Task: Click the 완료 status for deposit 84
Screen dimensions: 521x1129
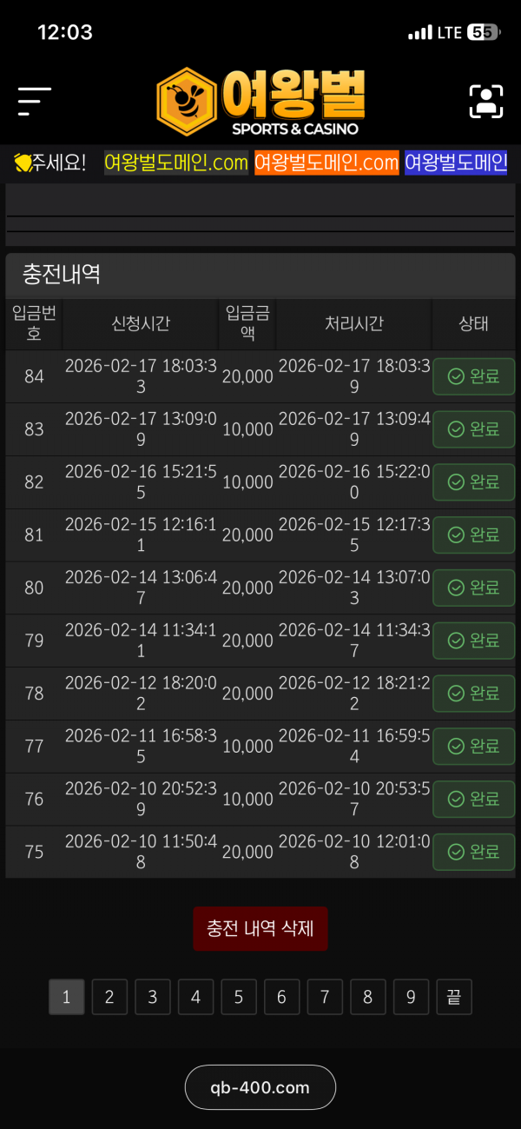Action: pos(473,376)
